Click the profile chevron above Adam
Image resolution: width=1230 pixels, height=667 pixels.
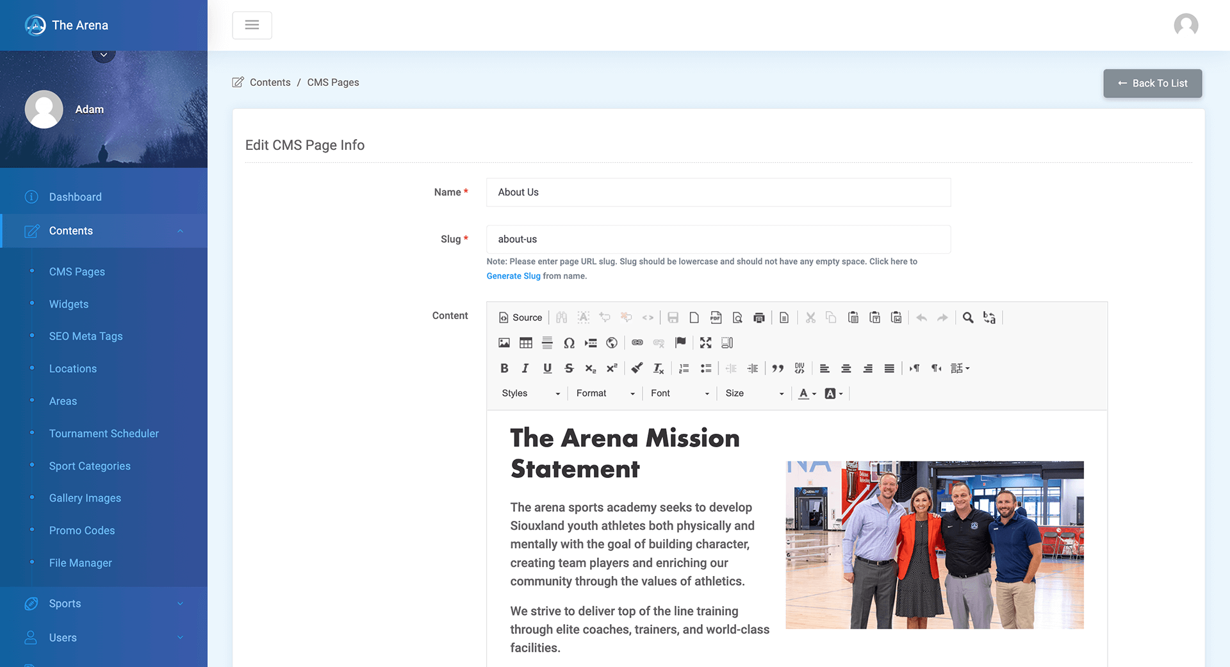click(104, 55)
